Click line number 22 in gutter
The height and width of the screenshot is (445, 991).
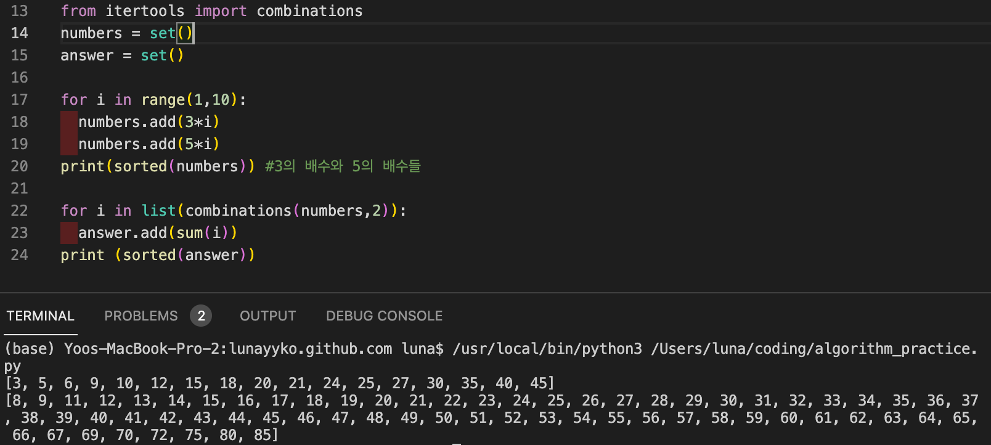(19, 211)
